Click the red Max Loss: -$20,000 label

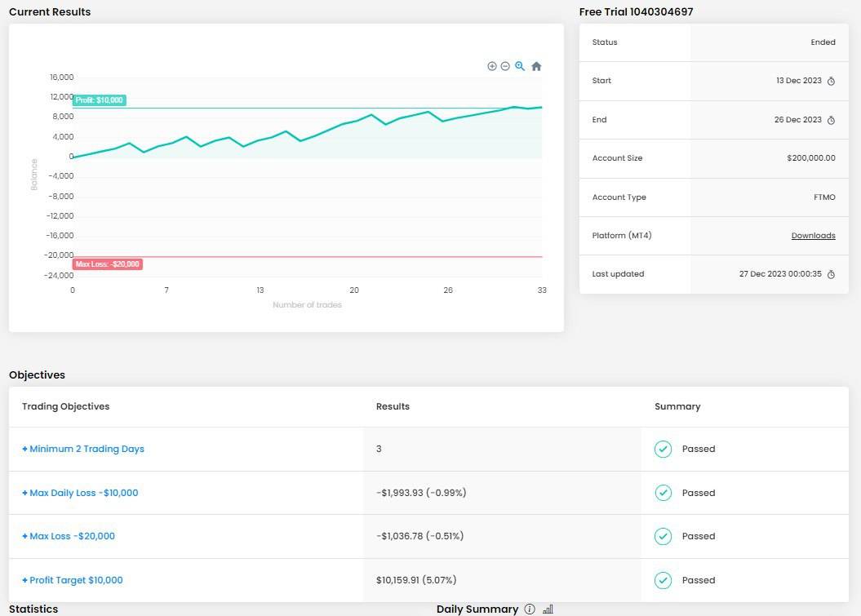108,264
